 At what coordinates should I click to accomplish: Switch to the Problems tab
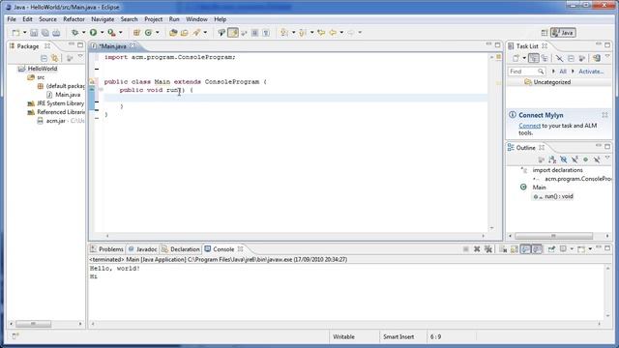pos(106,249)
